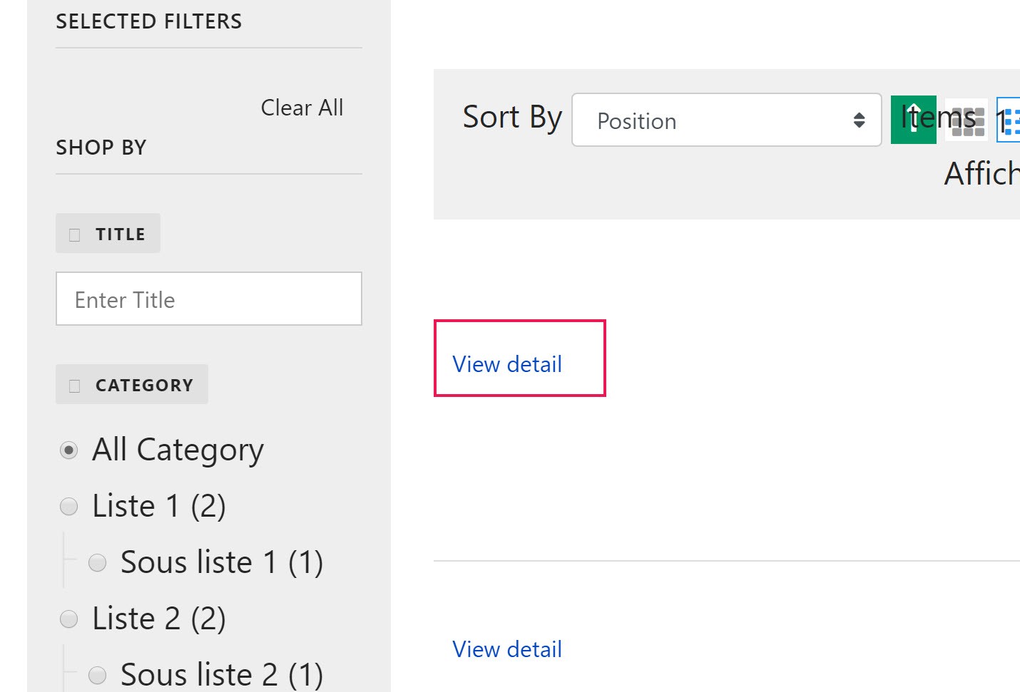
Task: Select the Liste 1 (2) radio option
Action: click(x=68, y=507)
